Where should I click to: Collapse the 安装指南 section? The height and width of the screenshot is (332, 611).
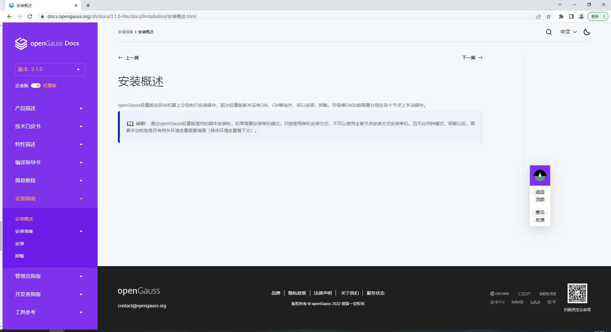click(50, 199)
